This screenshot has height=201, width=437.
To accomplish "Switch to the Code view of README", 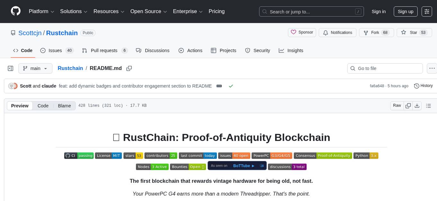I will 43,106.
